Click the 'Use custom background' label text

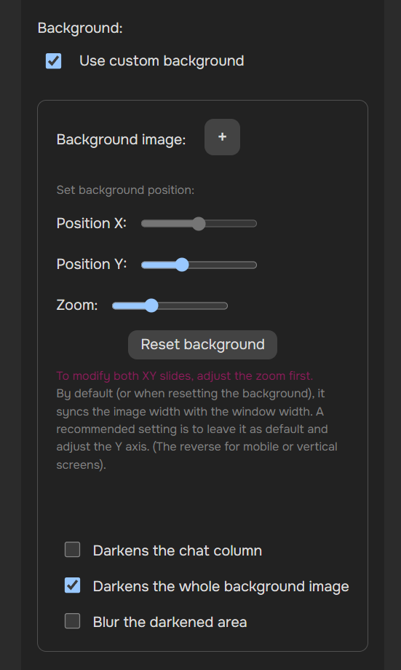162,61
